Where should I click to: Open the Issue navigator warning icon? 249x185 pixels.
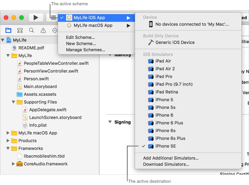tap(43, 30)
